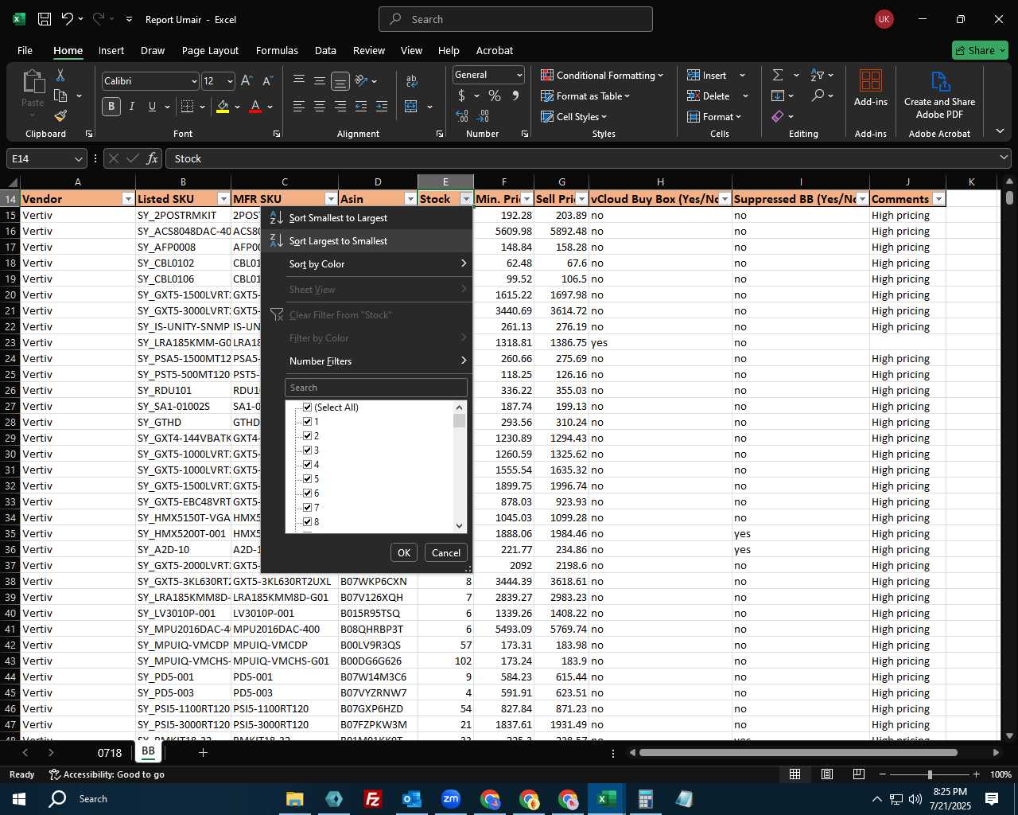Apply the red font color
This screenshot has width=1018, height=815.
255,106
